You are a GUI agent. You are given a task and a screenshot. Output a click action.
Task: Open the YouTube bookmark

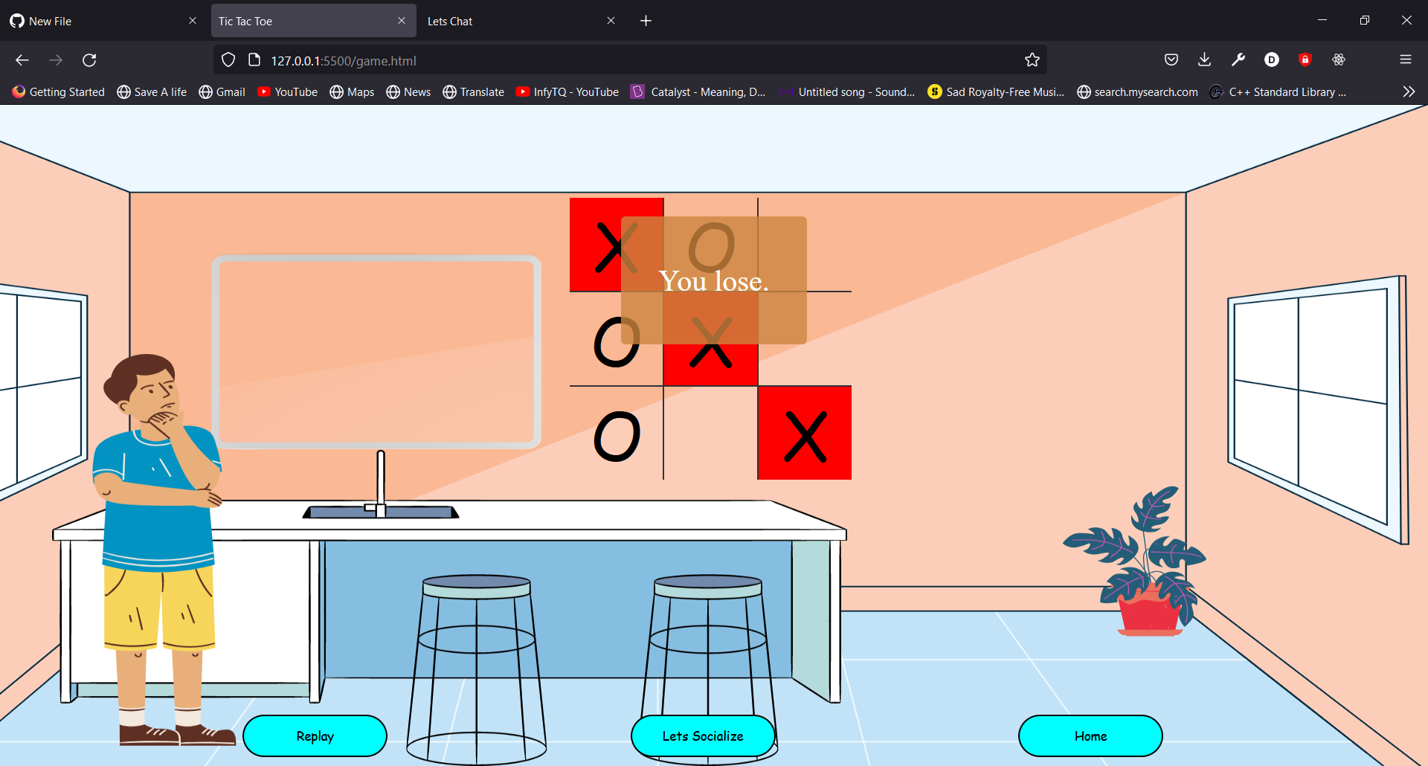[x=287, y=91]
